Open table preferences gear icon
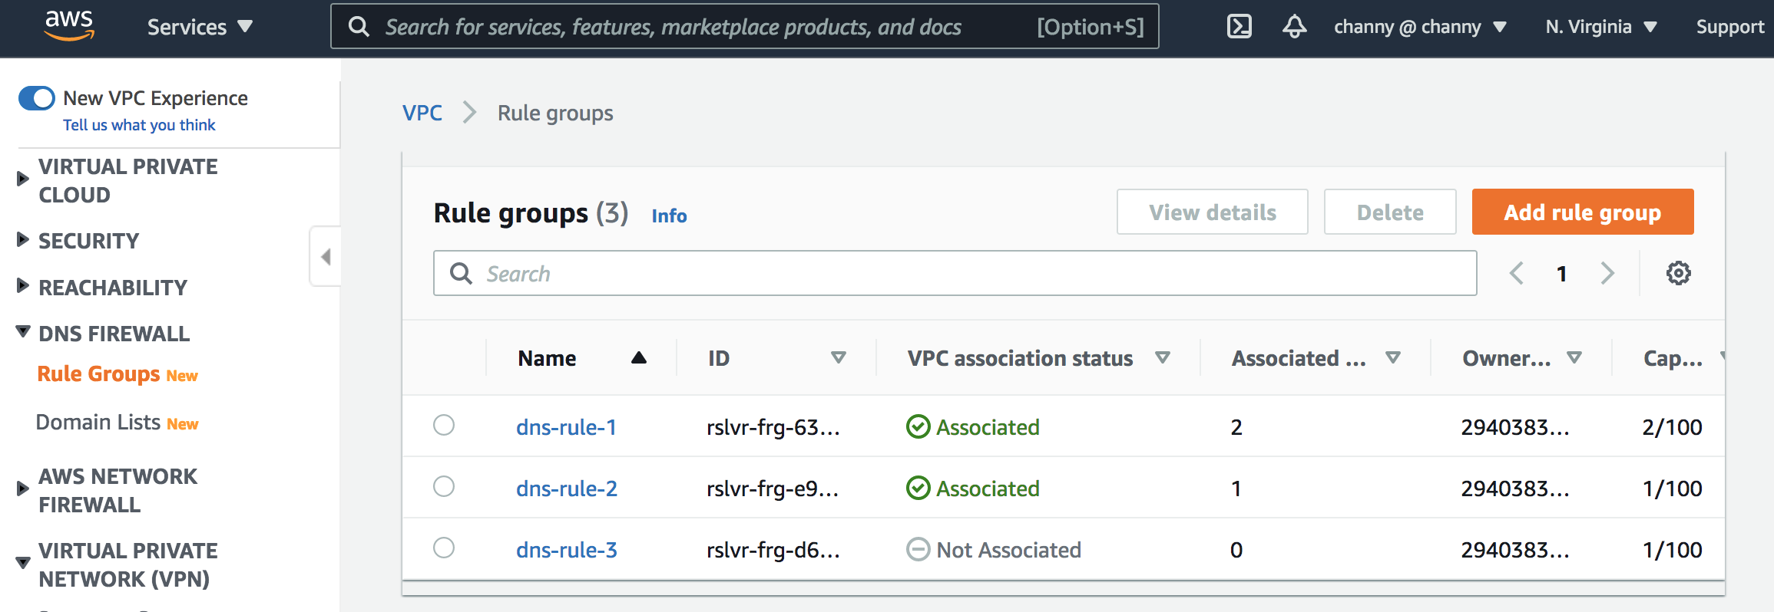The height and width of the screenshot is (612, 1774). (1678, 273)
